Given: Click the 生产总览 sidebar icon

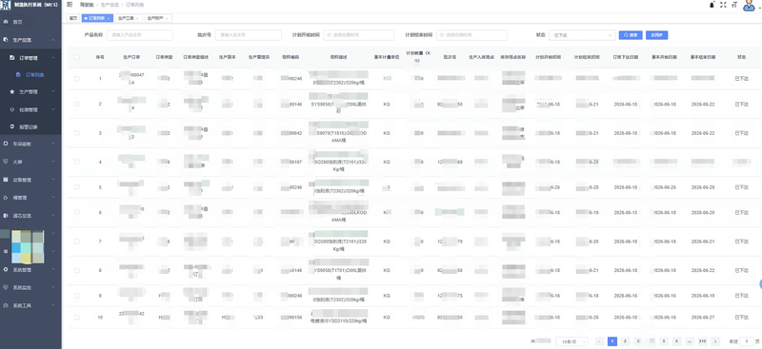Looking at the screenshot, I should click(x=6, y=40).
